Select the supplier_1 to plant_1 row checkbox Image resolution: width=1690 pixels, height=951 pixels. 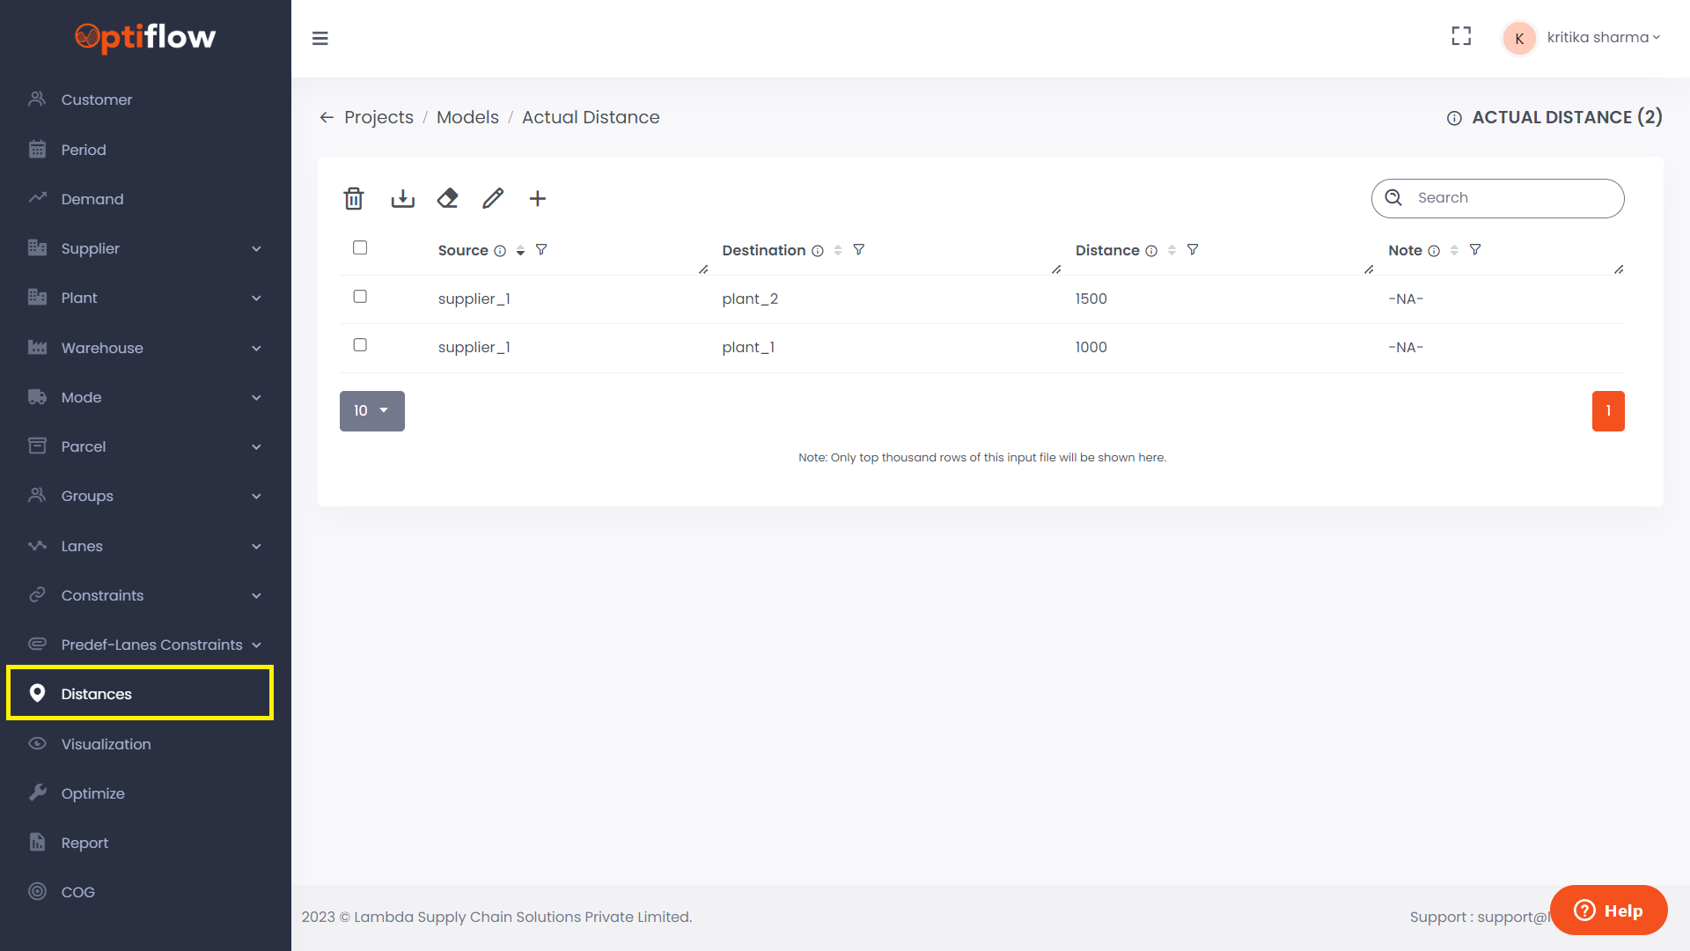pyautogui.click(x=360, y=345)
